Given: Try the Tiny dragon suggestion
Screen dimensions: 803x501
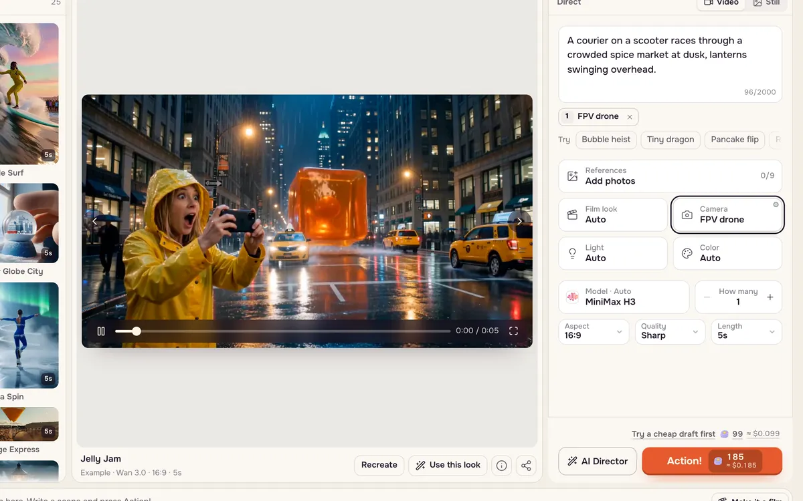Looking at the screenshot, I should pyautogui.click(x=671, y=140).
